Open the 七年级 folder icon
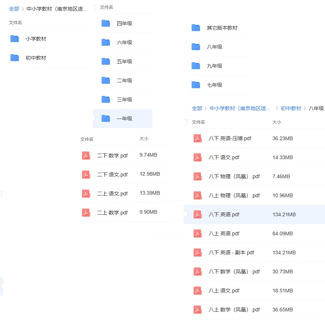 pyautogui.click(x=195, y=85)
